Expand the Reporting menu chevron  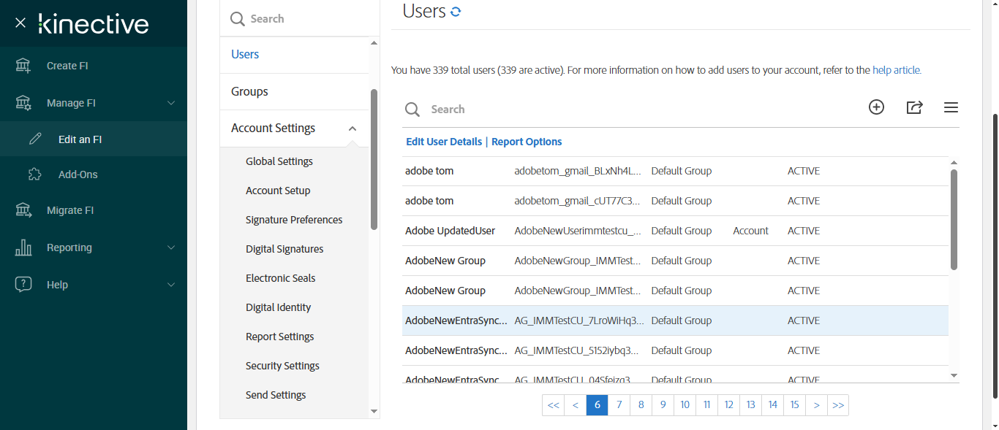171,247
